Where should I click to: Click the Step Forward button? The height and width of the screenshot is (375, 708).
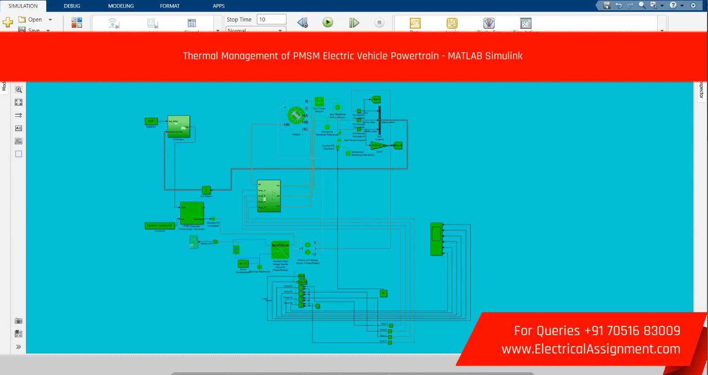coord(354,22)
